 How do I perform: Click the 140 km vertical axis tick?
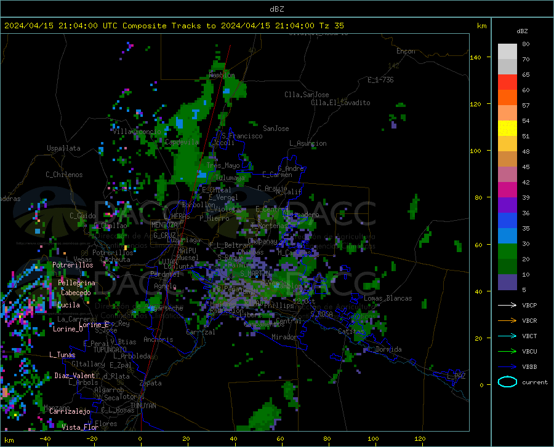(x=476, y=57)
